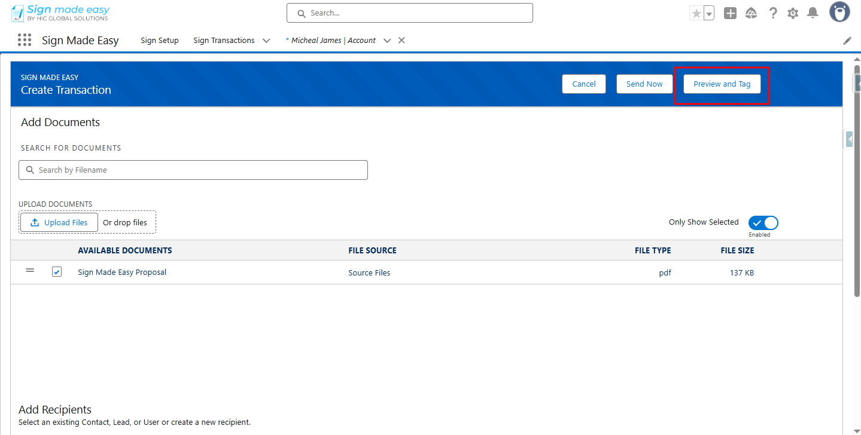This screenshot has width=861, height=435.
Task: Click the FILE SOURCE column header
Action: pyautogui.click(x=372, y=250)
